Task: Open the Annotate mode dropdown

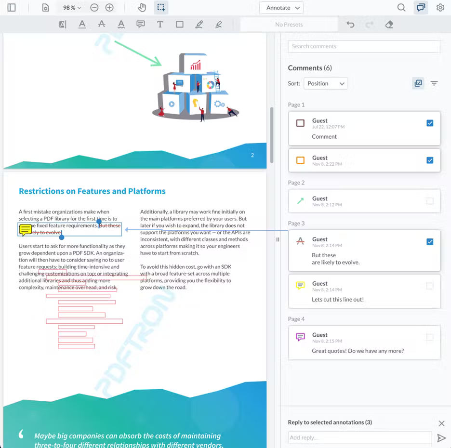Action: [281, 8]
